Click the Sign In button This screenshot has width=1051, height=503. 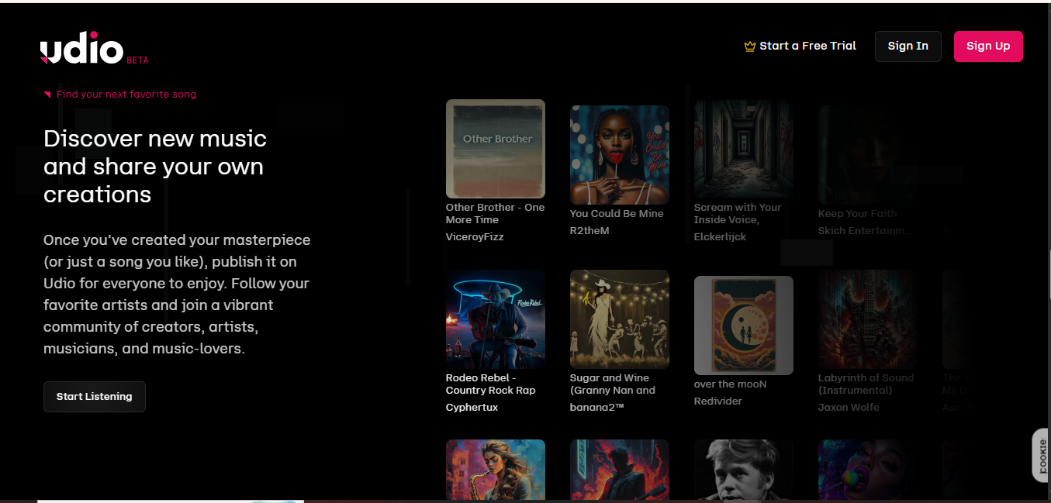click(908, 47)
